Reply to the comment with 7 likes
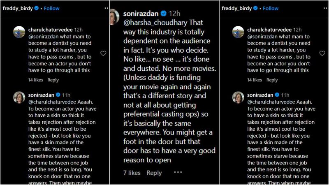Image resolution: width=329 pixels, height=185 pixels. [x=154, y=173]
